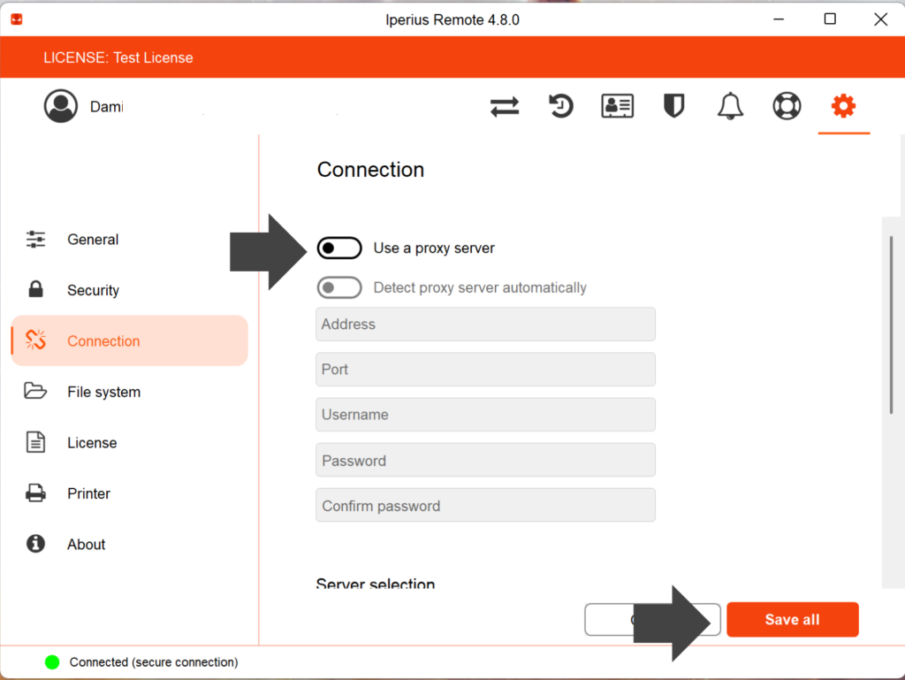Open the address book contacts icon
The image size is (905, 680).
[x=617, y=106]
